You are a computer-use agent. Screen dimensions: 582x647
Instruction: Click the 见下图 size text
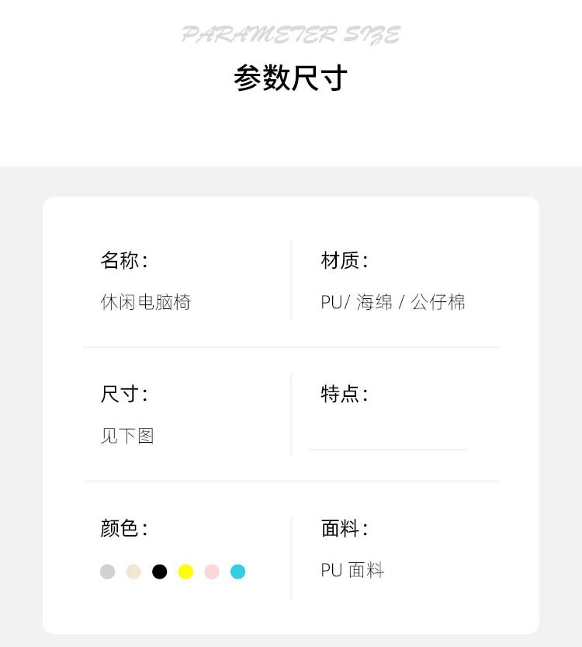tap(127, 435)
